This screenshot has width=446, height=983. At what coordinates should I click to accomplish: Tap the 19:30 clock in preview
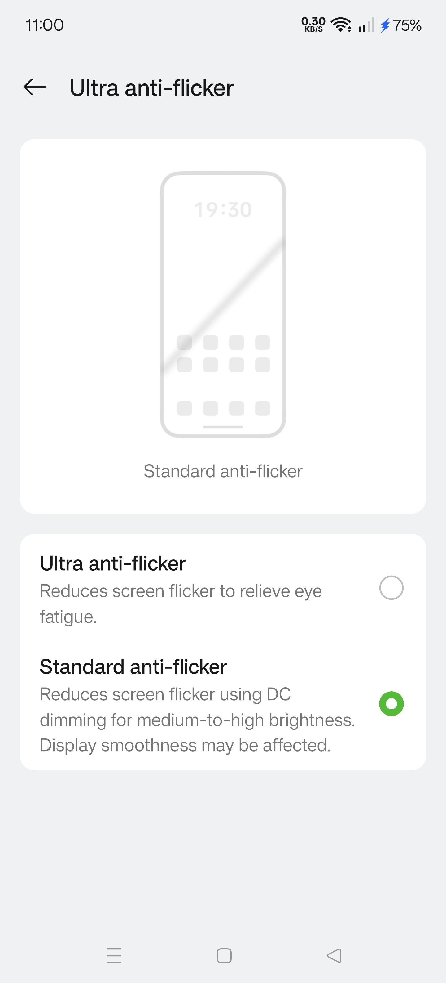point(223,210)
